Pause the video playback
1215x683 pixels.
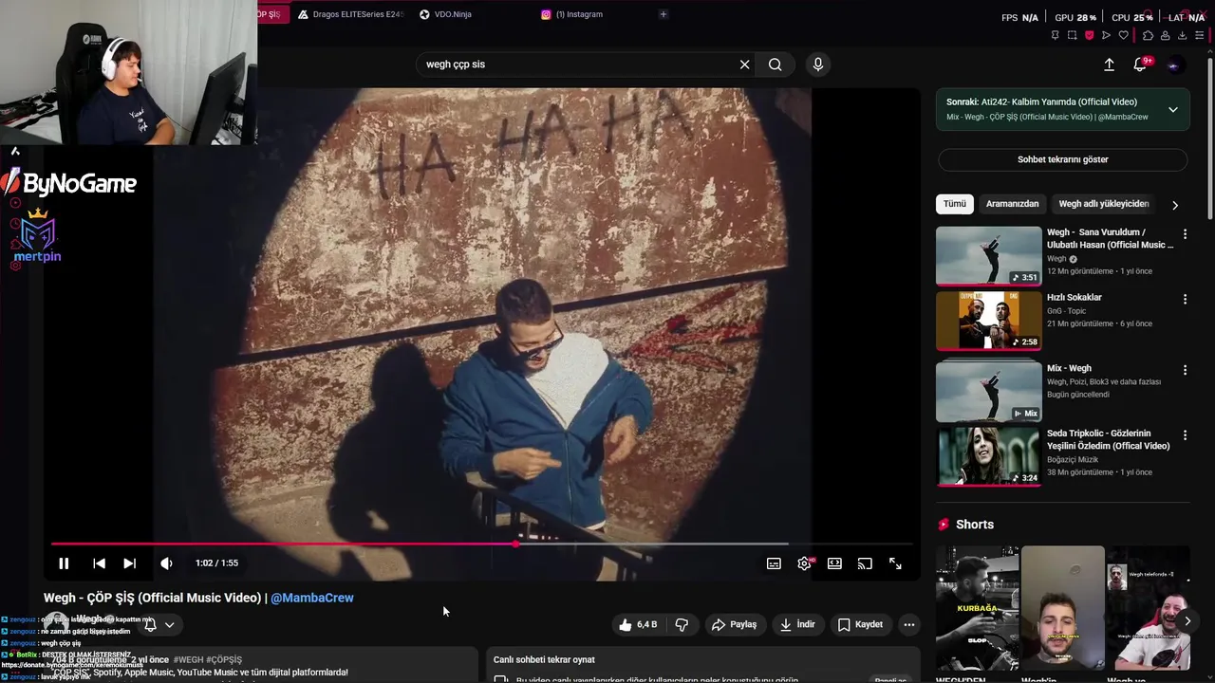[x=64, y=563]
